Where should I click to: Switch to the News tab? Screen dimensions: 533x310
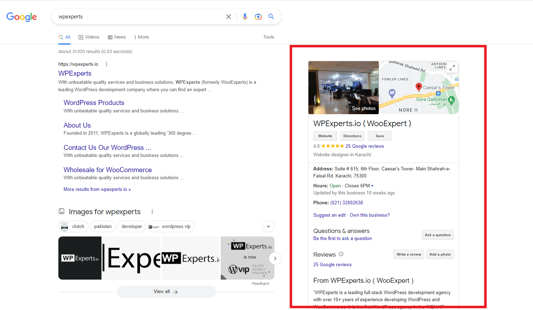[117, 37]
